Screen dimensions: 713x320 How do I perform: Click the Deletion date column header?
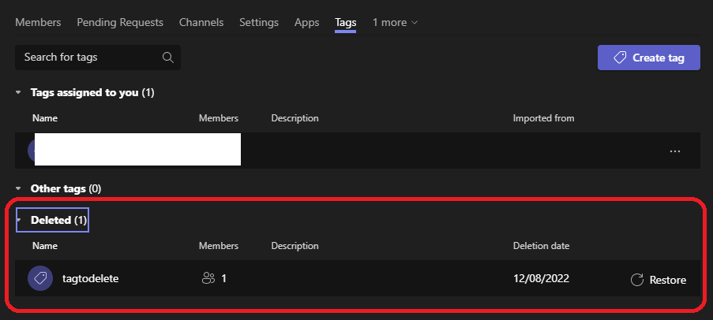(541, 246)
